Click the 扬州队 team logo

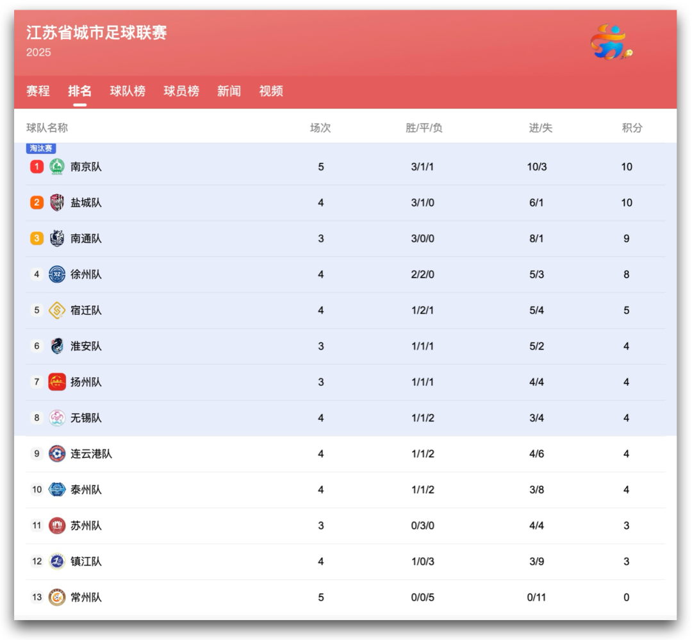57,382
